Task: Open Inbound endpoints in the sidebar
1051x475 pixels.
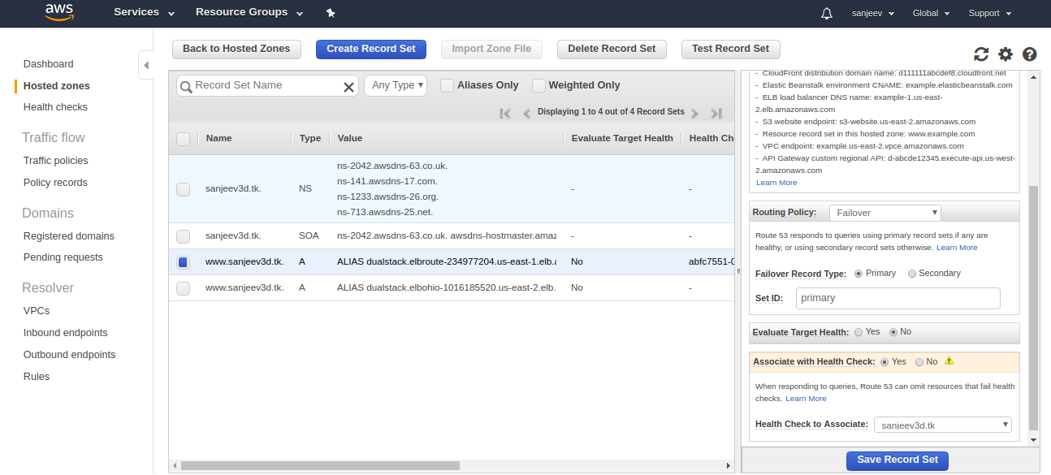Action: 66,333
